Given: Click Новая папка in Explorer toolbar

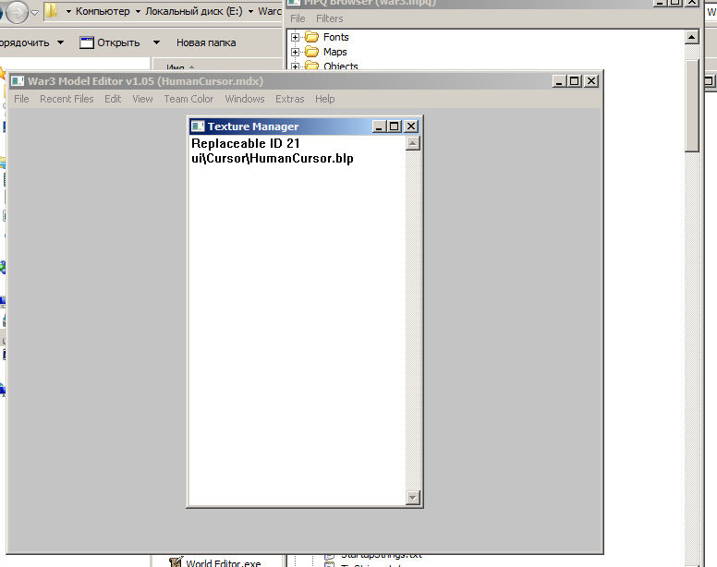Looking at the screenshot, I should (206, 43).
